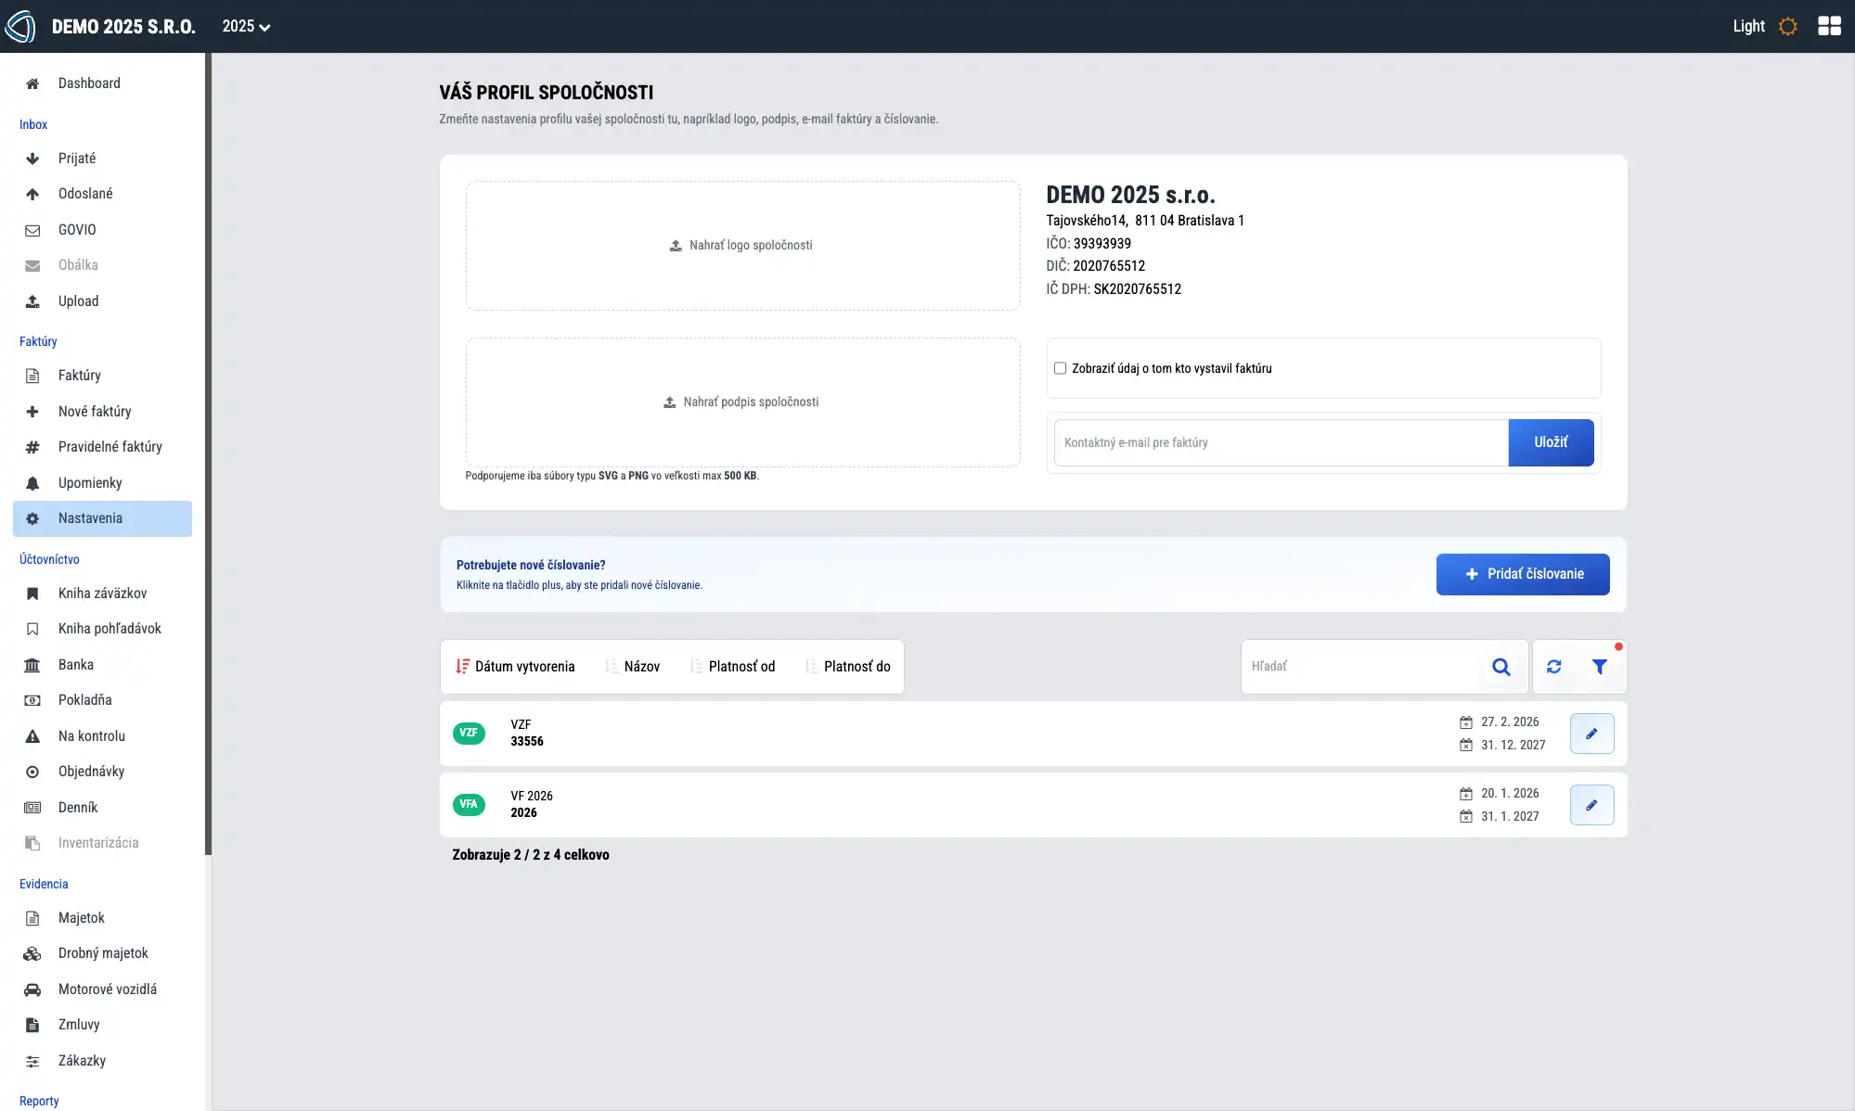
Task: Click Pridať číslovanie button
Action: 1522,574
